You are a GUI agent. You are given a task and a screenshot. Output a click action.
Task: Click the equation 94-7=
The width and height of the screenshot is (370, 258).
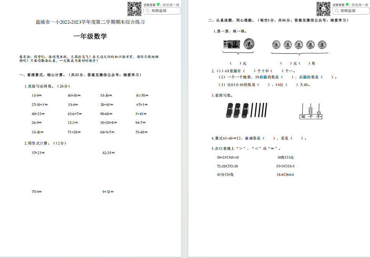tap(141, 123)
